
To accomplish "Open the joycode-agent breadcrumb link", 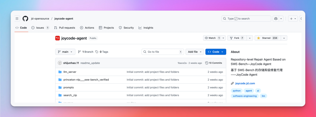I will 64,19.
